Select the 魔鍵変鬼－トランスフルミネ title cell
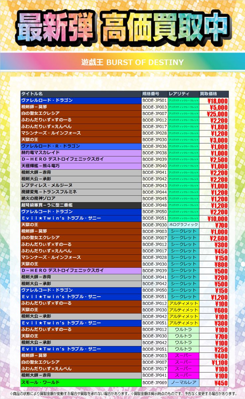 tap(81, 192)
